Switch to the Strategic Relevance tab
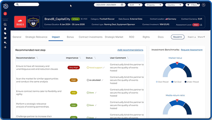 36,37
